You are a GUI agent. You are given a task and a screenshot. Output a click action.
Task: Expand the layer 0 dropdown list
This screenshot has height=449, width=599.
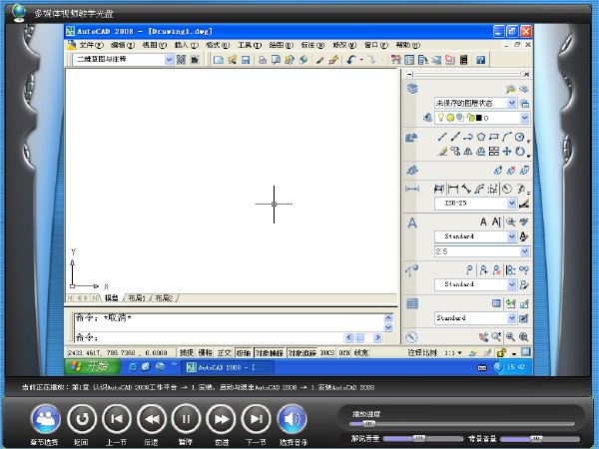coord(524,118)
